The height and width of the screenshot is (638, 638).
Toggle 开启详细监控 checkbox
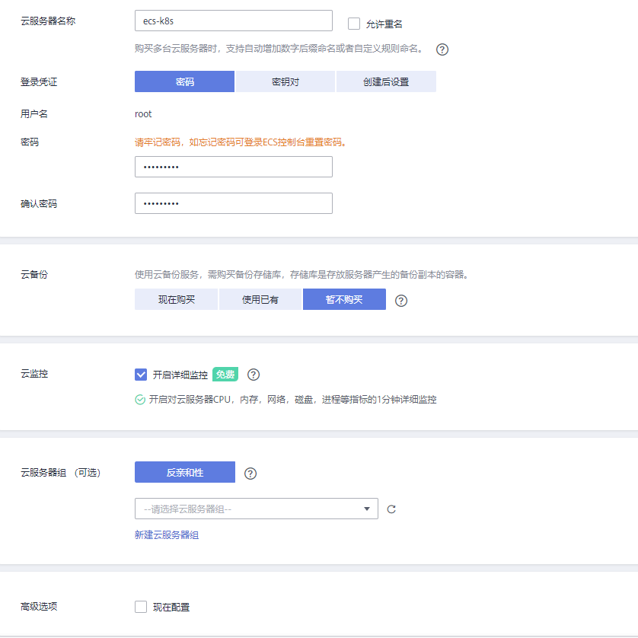[x=141, y=375]
